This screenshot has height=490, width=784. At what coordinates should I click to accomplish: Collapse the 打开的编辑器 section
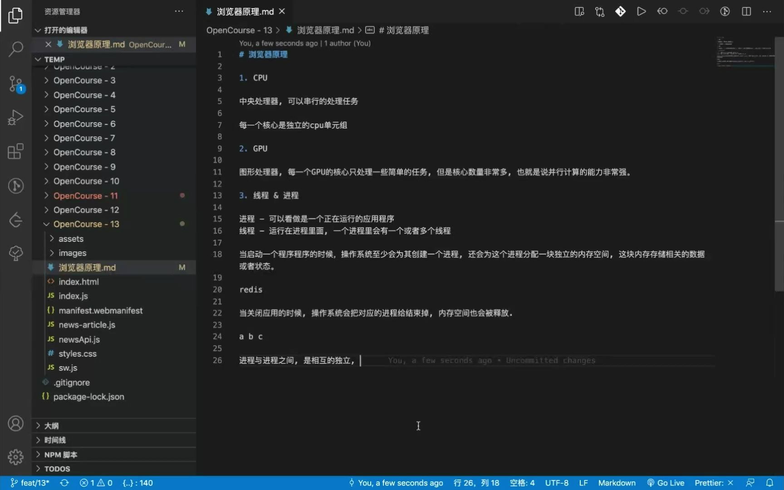(x=113, y=30)
